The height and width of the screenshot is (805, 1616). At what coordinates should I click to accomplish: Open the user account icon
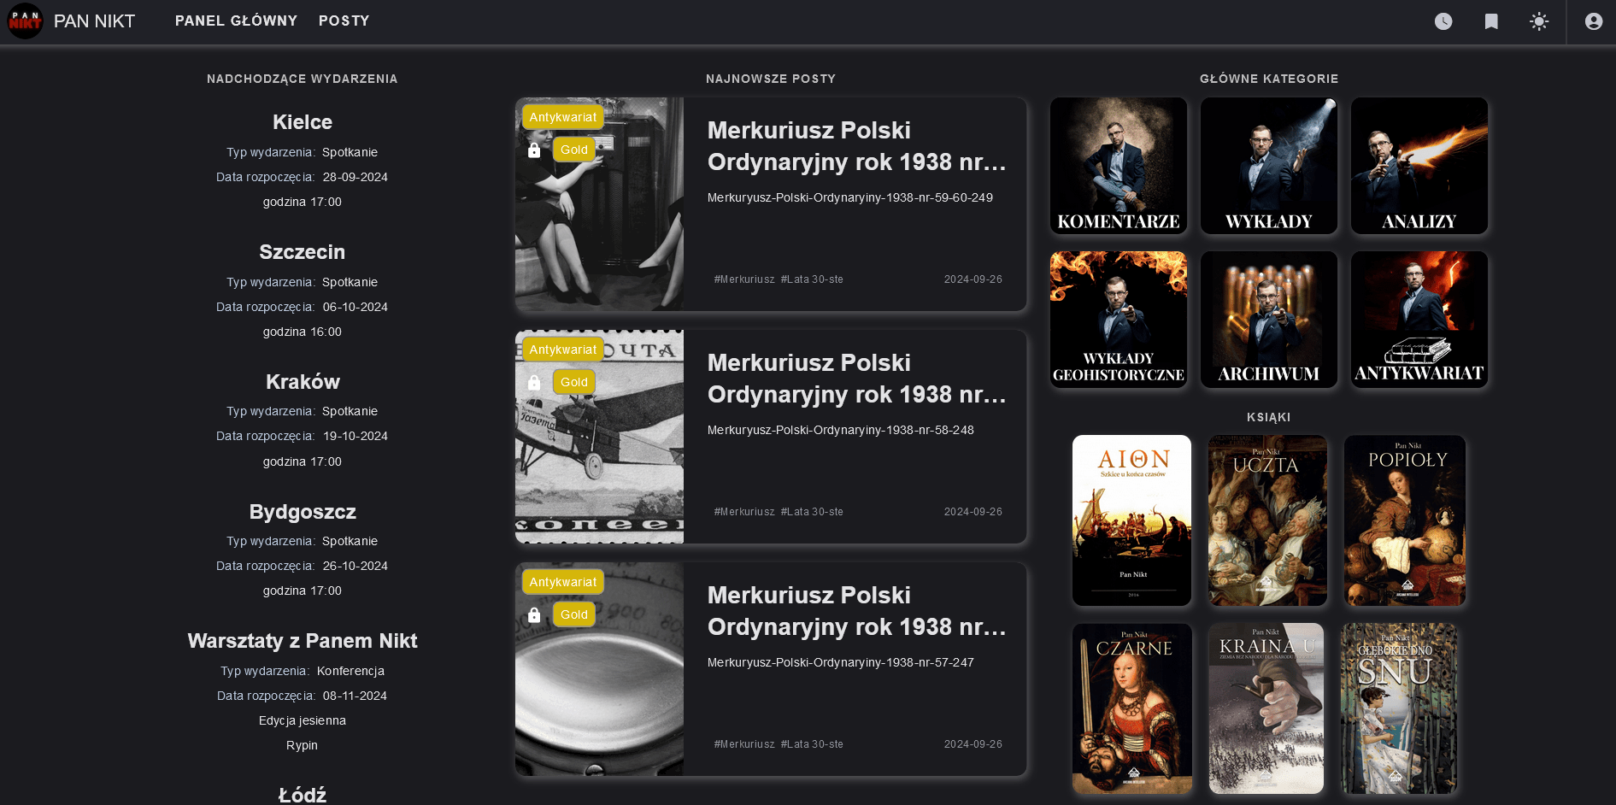(x=1593, y=21)
